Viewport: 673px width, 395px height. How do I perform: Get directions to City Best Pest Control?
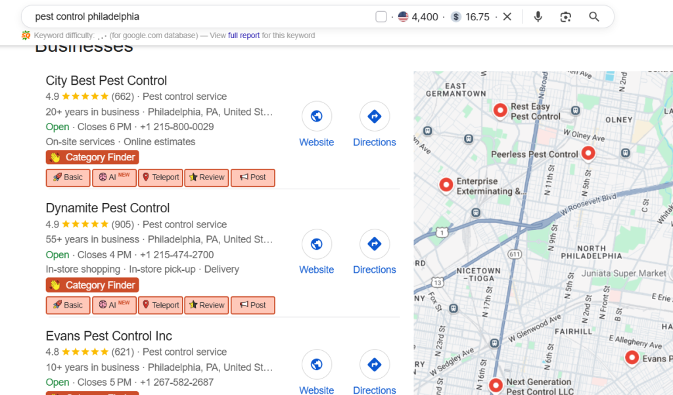click(375, 116)
